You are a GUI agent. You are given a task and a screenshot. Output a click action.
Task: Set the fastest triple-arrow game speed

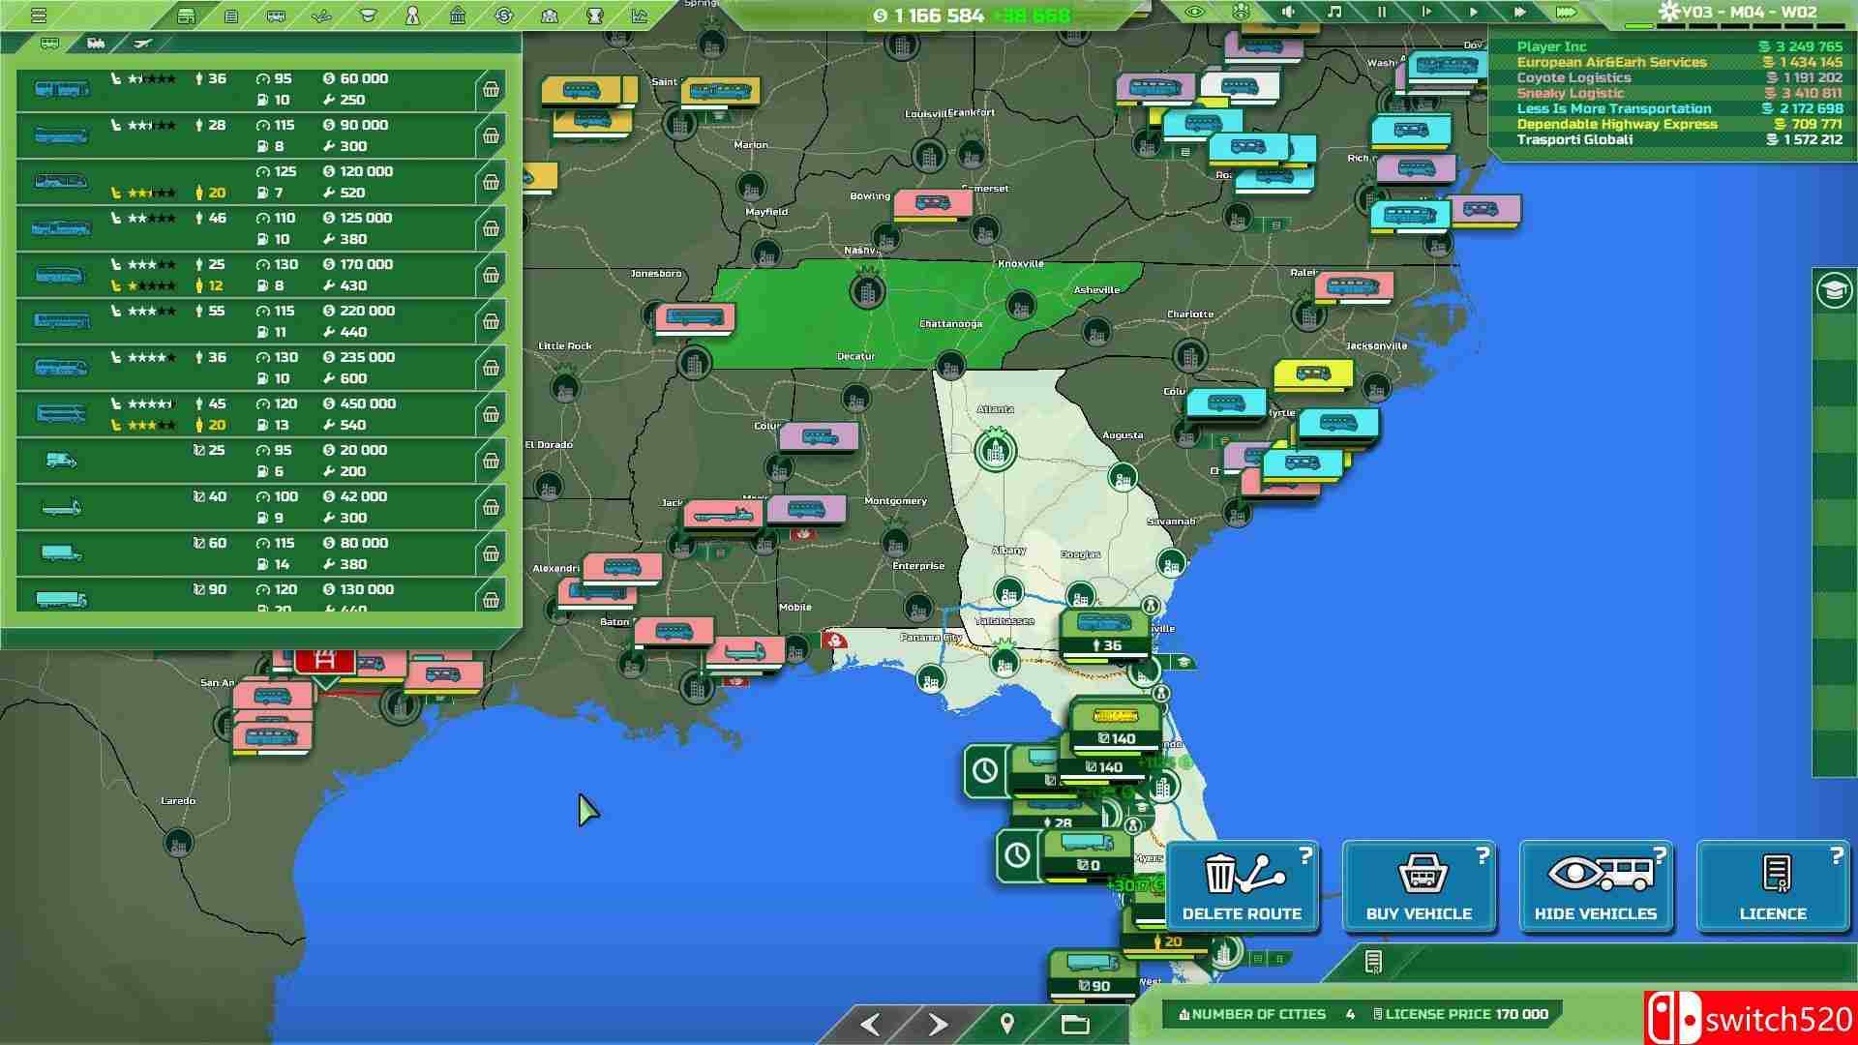[x=1566, y=13]
